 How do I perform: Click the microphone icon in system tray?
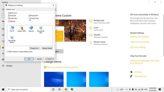[133, 89]
